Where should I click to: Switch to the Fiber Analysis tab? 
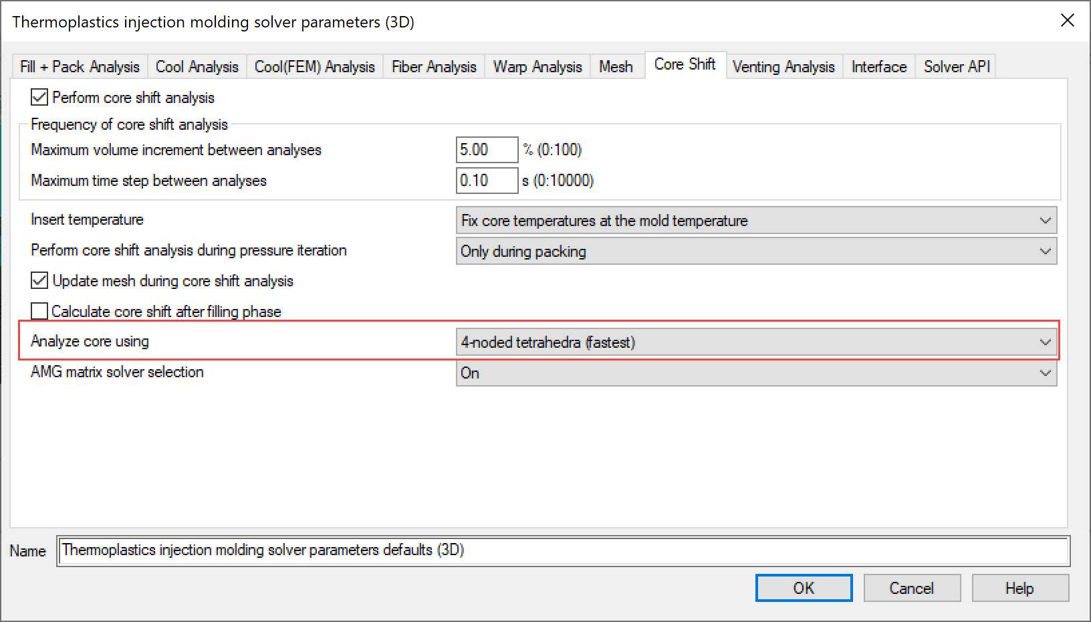point(433,66)
